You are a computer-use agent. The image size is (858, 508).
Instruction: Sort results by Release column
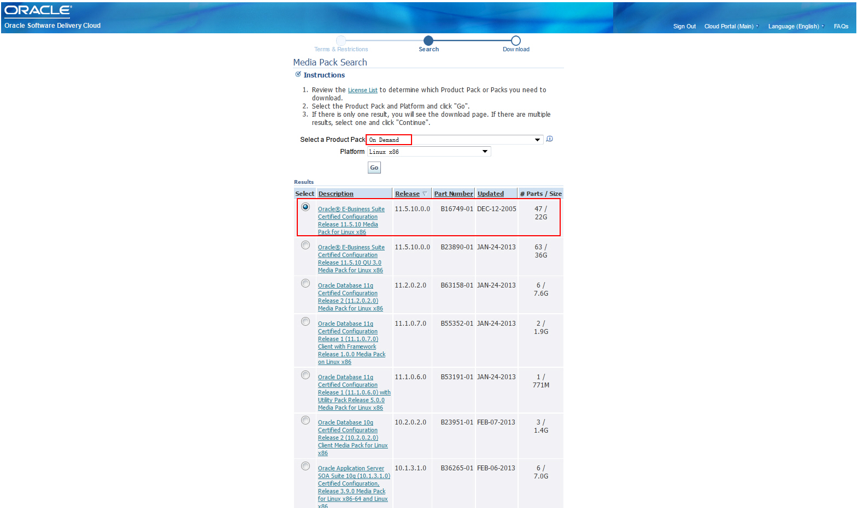[407, 194]
